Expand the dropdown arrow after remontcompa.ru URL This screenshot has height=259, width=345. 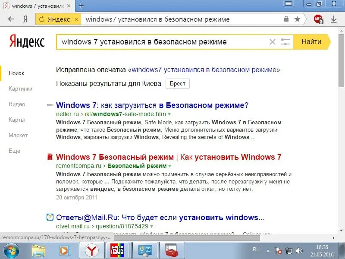click(x=169, y=166)
